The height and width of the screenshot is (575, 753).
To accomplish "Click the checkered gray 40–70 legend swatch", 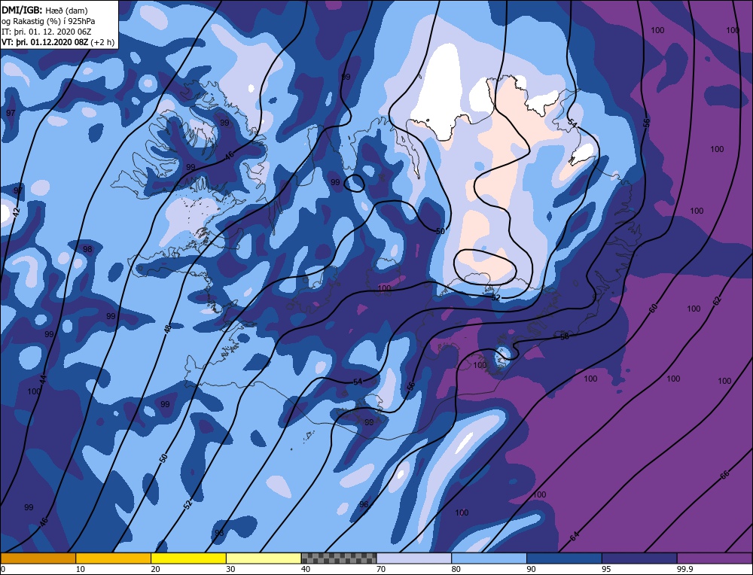I will click(x=339, y=558).
